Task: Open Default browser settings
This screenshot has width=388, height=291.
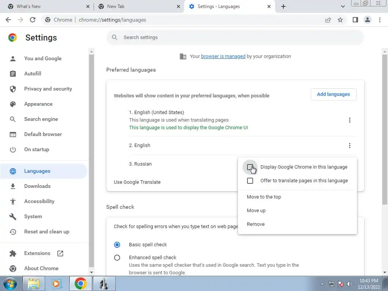Action: (x=43, y=134)
